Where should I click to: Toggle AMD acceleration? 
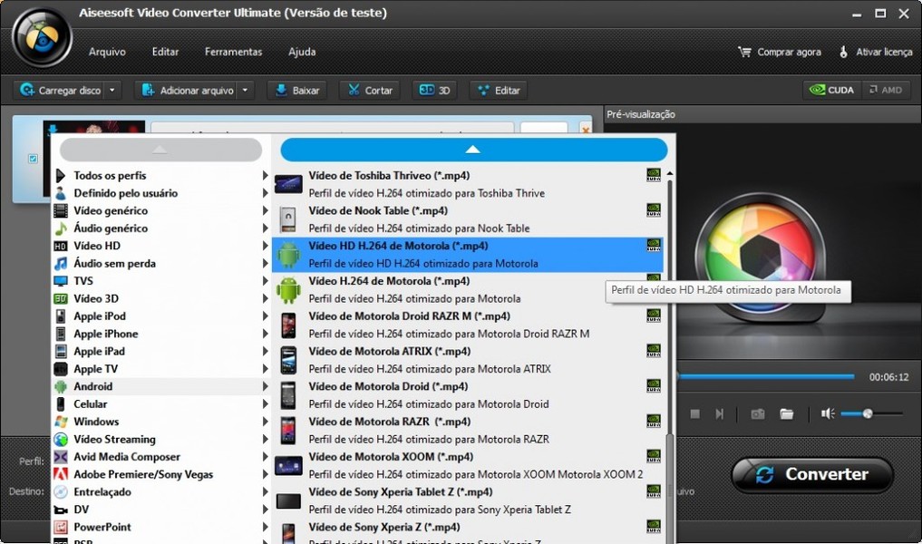coord(885,90)
